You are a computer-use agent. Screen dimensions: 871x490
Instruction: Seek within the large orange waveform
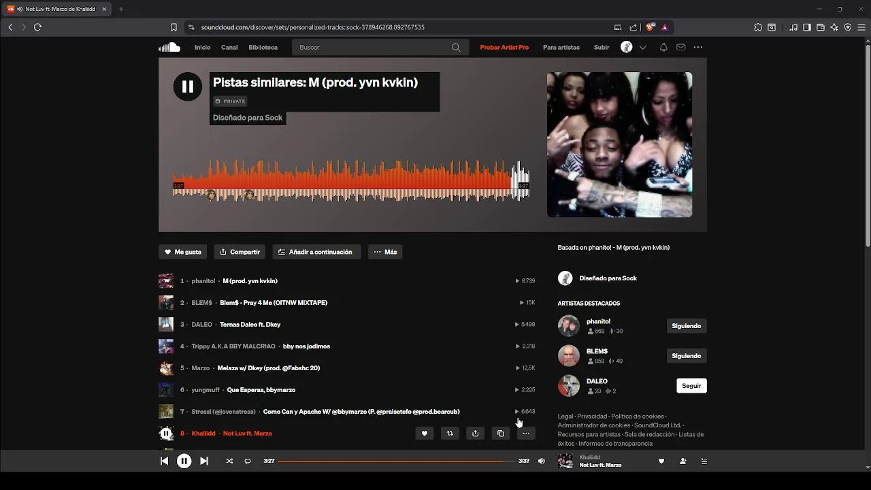[x=351, y=181]
